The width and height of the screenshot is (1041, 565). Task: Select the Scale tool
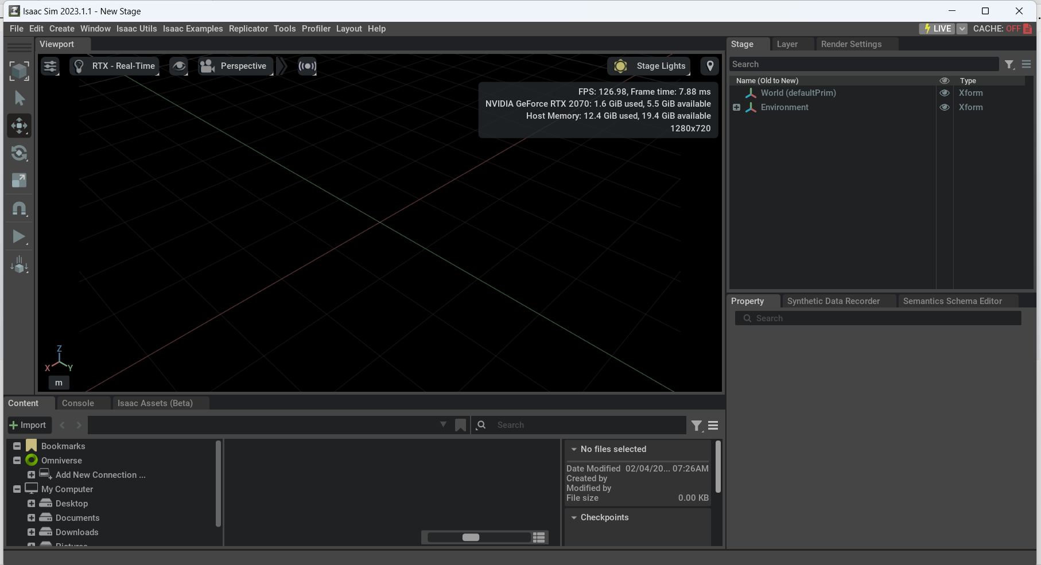(19, 180)
